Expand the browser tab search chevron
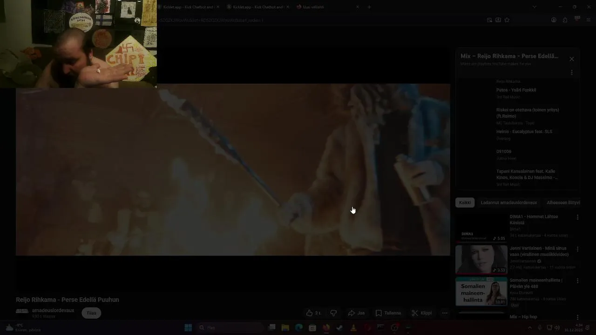The height and width of the screenshot is (335, 596). [x=534, y=7]
